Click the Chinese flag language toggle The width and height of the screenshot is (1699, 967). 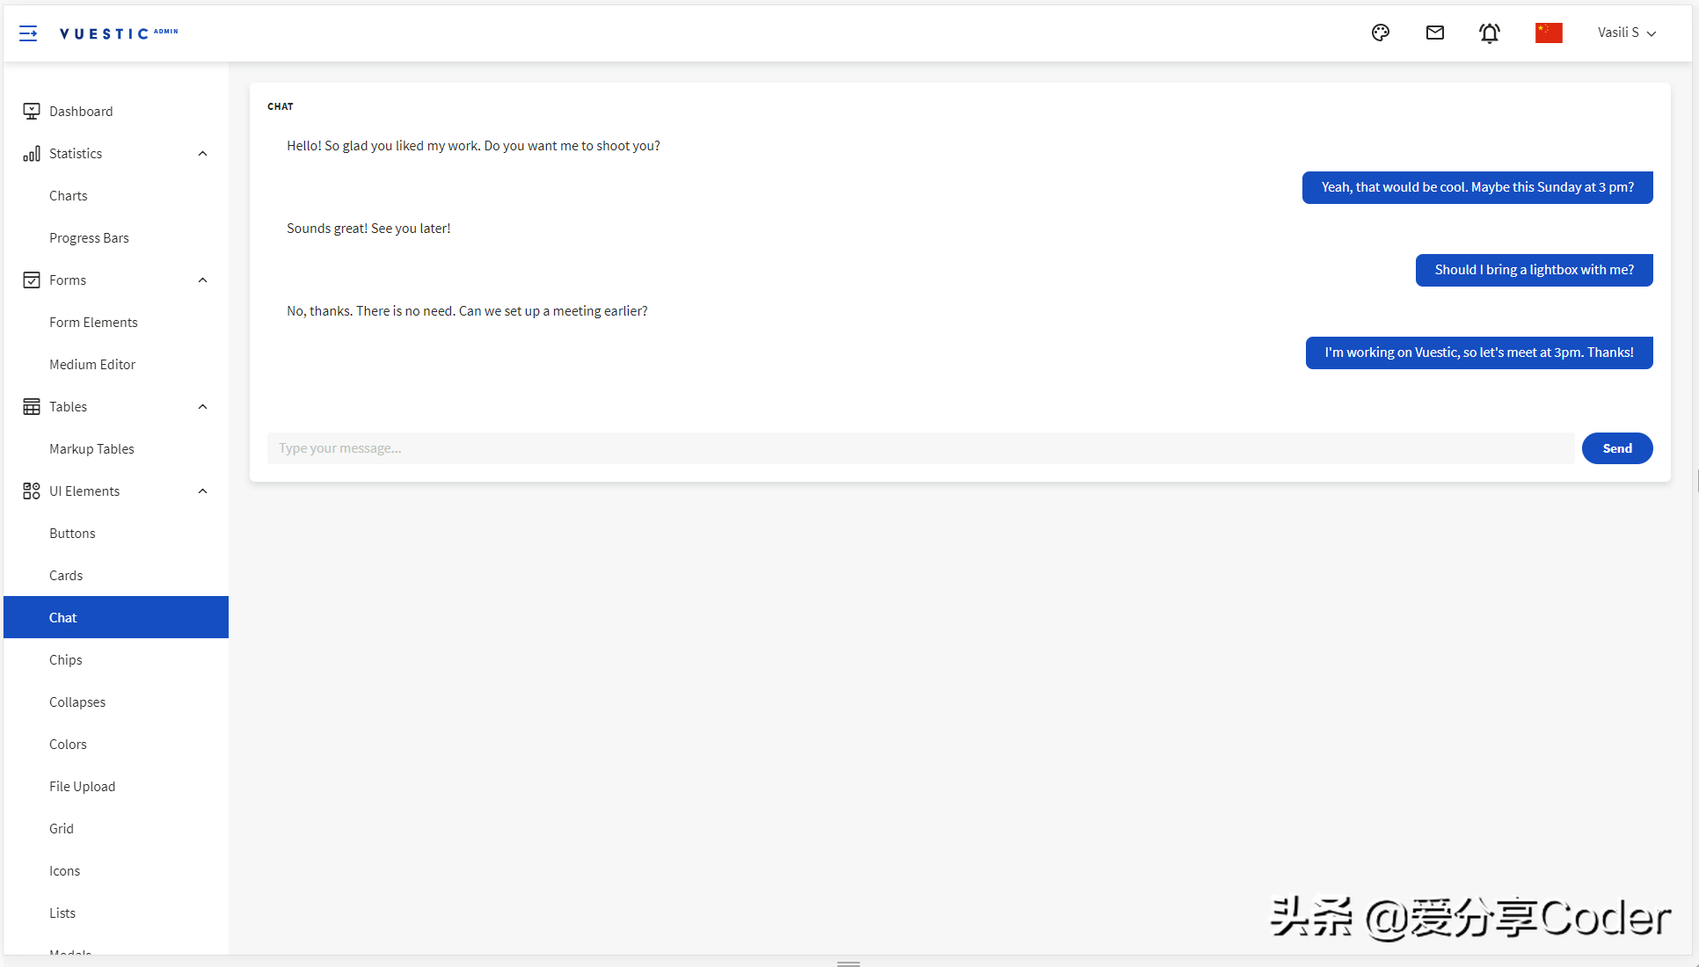(1549, 32)
